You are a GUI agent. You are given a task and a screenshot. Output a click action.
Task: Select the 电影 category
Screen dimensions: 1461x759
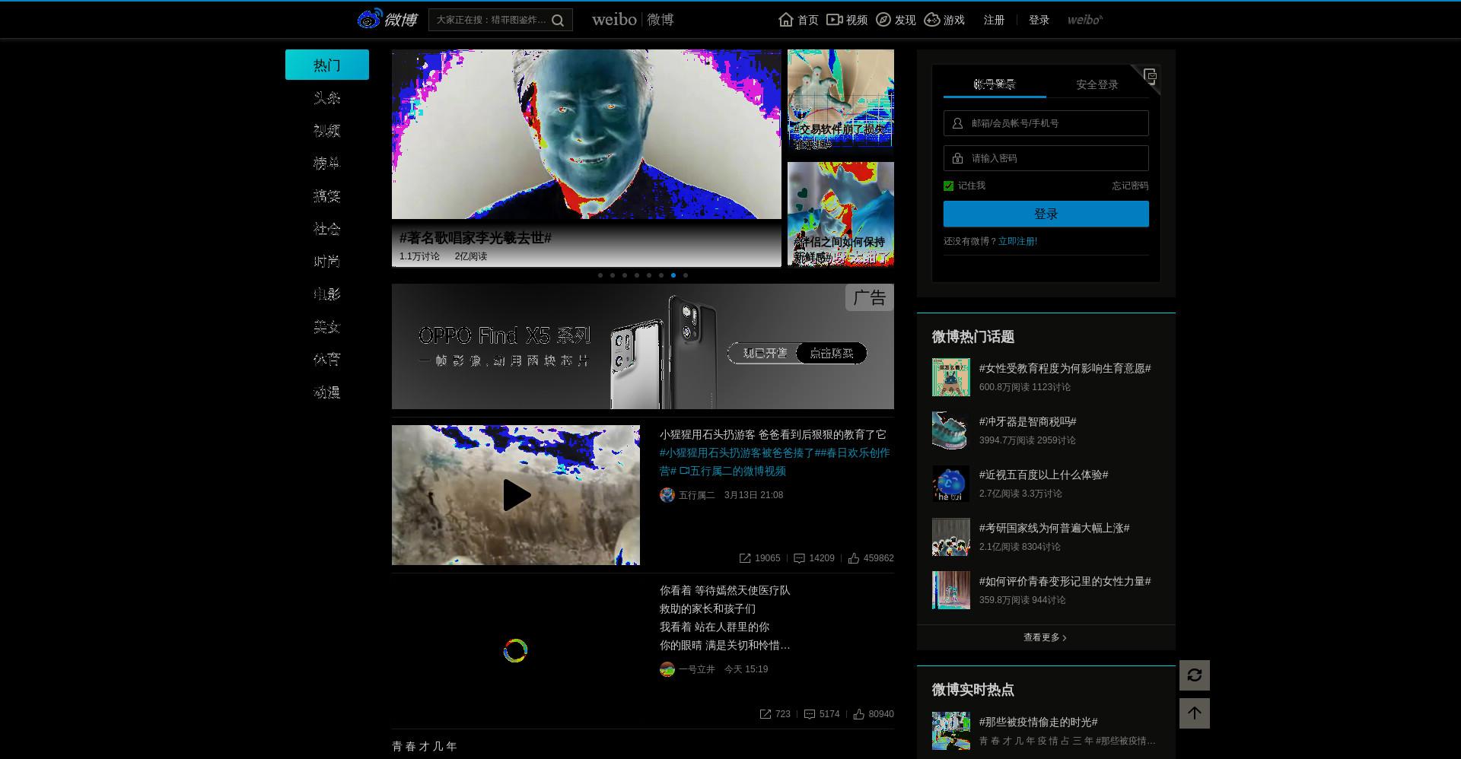(327, 294)
